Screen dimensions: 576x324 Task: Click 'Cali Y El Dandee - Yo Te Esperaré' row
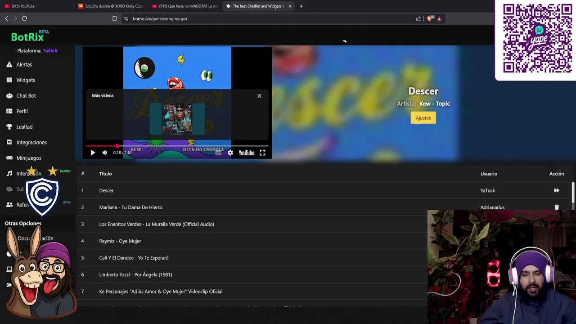tap(134, 258)
